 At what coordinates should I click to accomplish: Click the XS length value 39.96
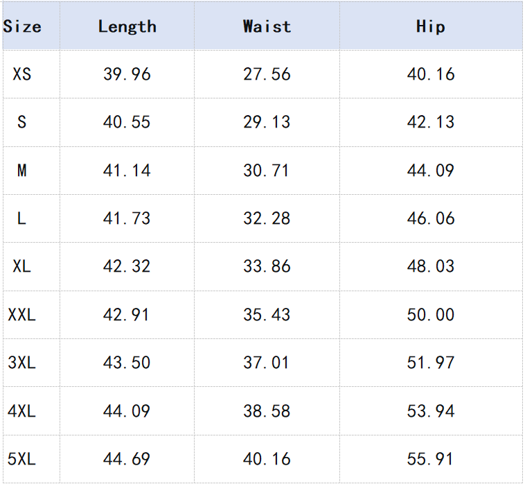click(127, 74)
